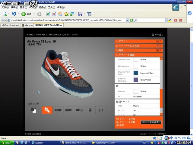Click the new page toolbar icon
Viewport: 193px width, 145px height.
[5, 14]
